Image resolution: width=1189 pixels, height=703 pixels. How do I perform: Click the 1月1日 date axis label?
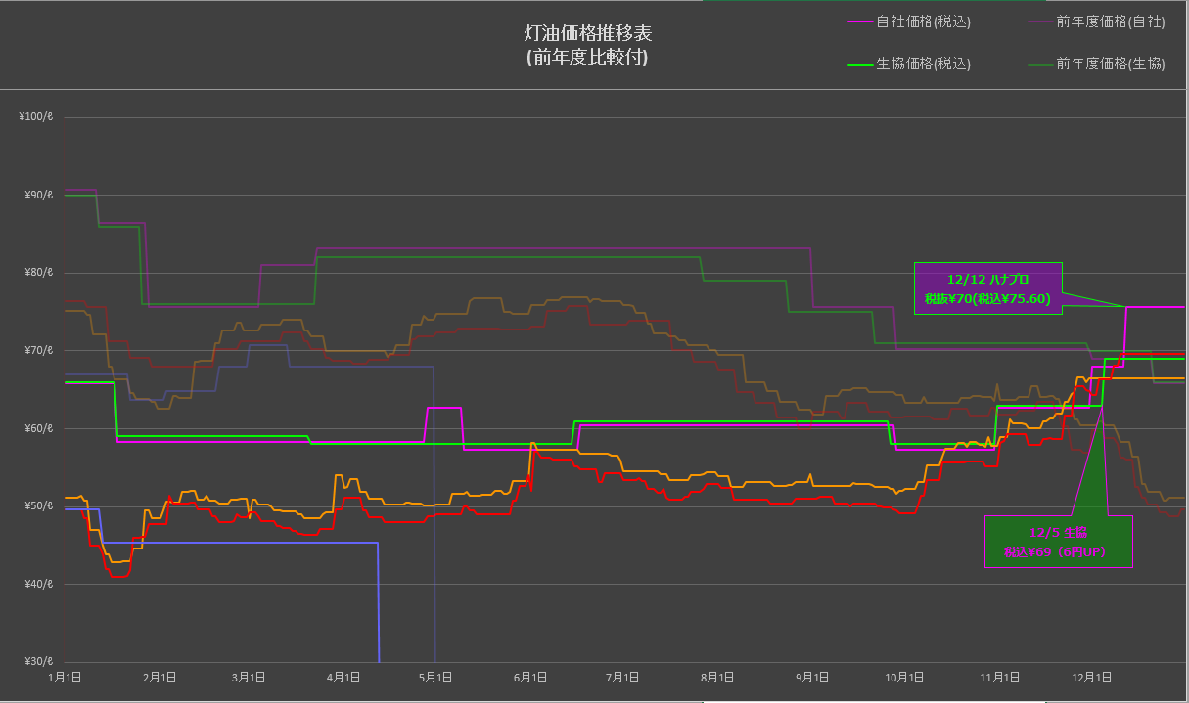click(x=65, y=677)
